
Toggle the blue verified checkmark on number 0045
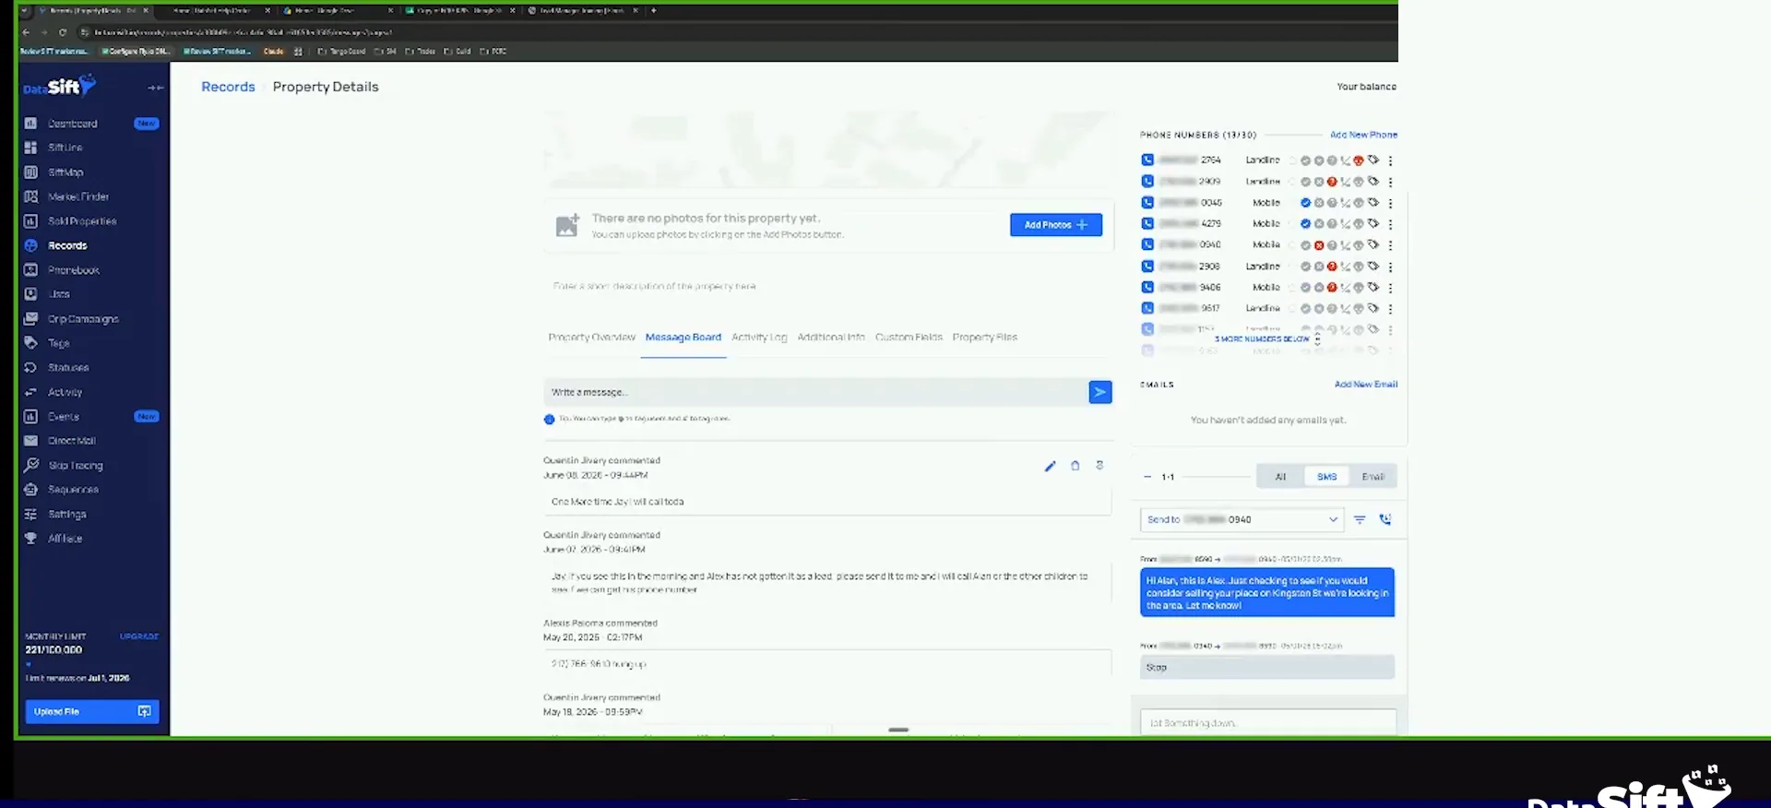(1305, 203)
